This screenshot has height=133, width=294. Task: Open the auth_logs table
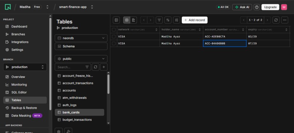point(80,105)
